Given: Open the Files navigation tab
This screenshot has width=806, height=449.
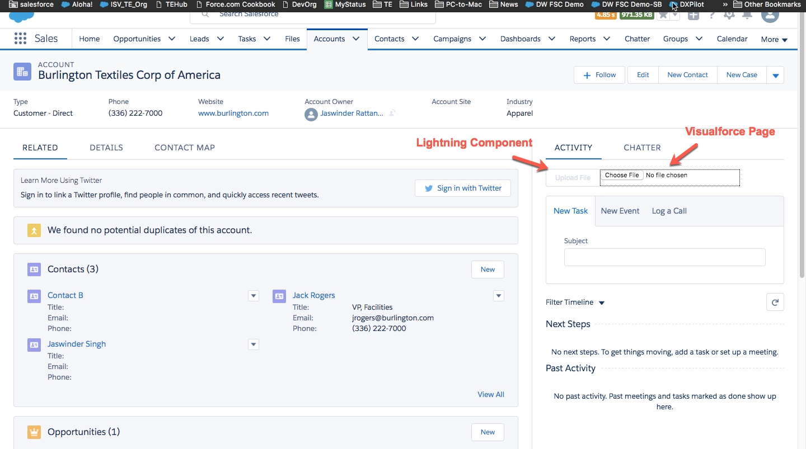Looking at the screenshot, I should click(293, 39).
